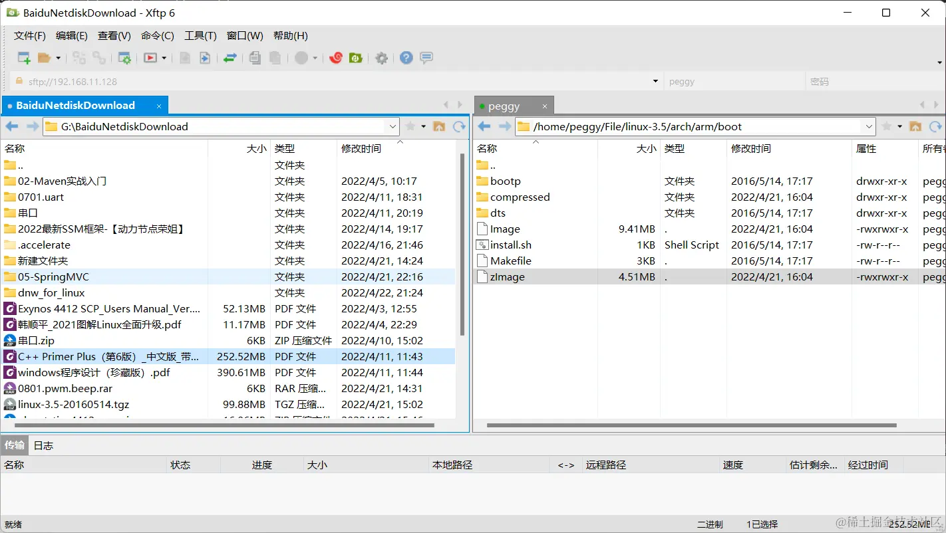Close the BaiduNetdiskDownload tab

[x=159, y=106]
